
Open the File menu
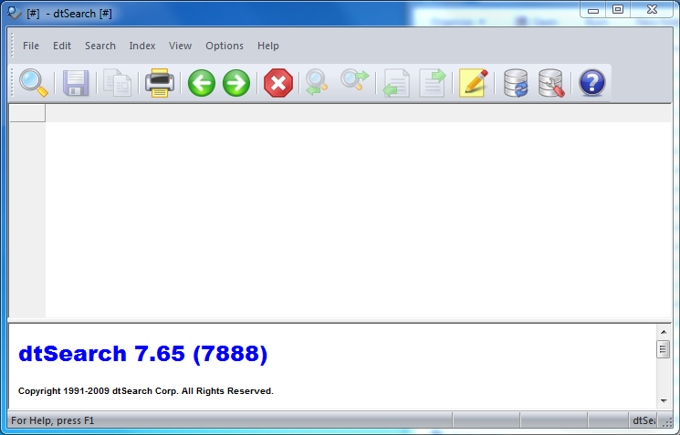(x=31, y=46)
